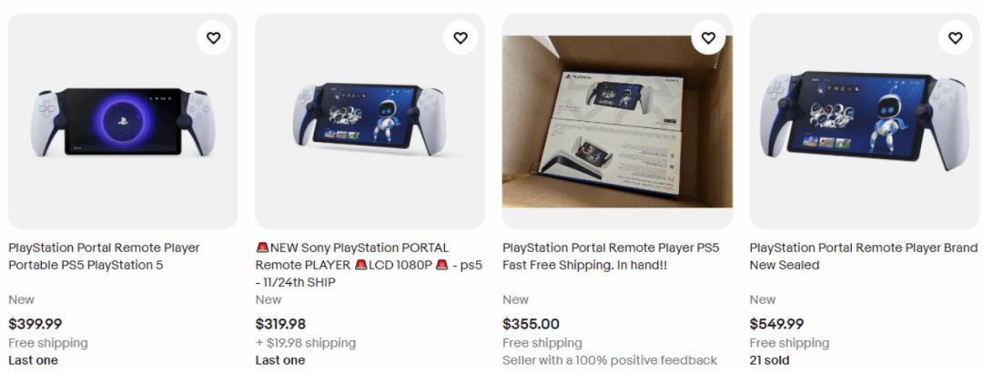
Task: Open the purple-screen Portal product image
Action: (x=123, y=121)
